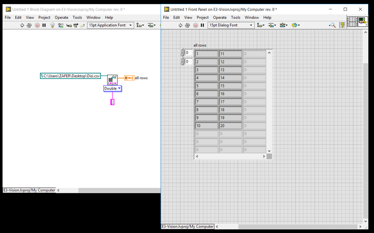
Task: Click Front Panel horizontal scroll right arrow
Action: [361, 227]
